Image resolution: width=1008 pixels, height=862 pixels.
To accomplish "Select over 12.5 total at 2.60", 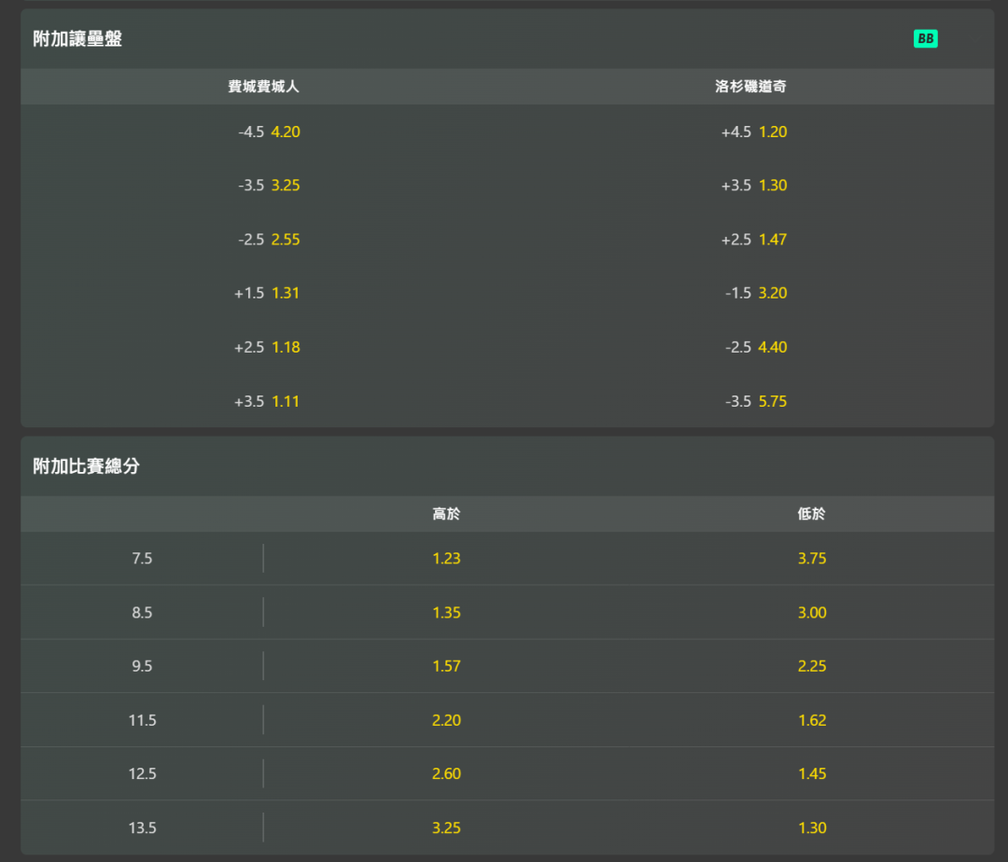I will (x=446, y=773).
